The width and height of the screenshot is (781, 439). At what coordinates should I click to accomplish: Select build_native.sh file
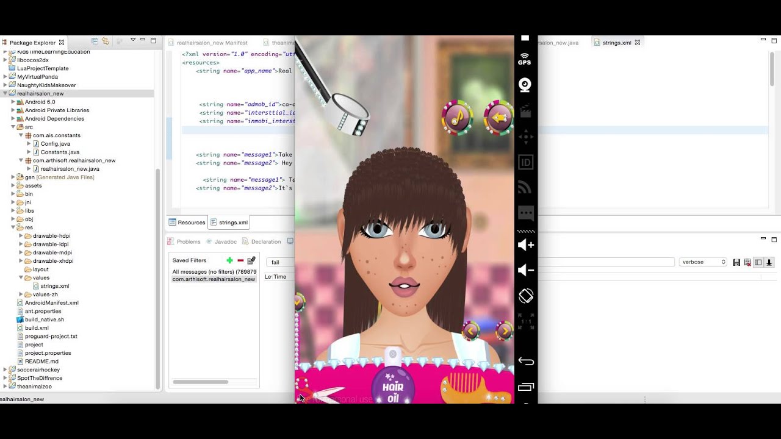[x=44, y=319]
